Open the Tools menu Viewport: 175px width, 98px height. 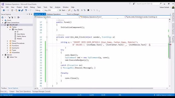[45, 7]
